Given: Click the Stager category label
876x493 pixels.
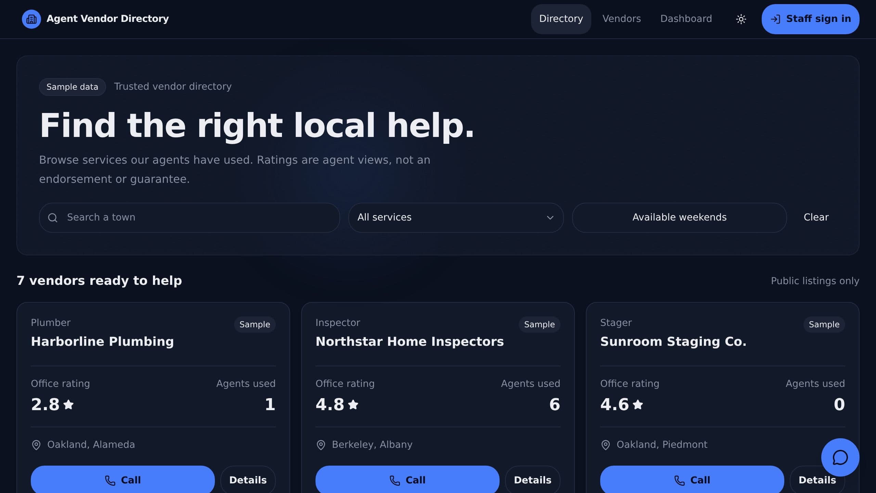Looking at the screenshot, I should tap(616, 323).
